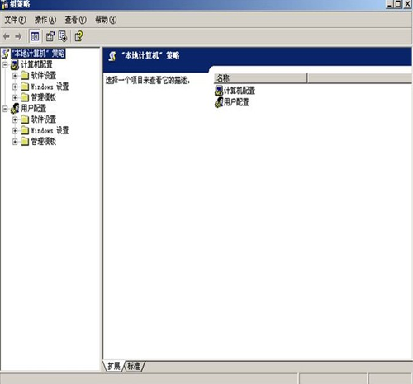This screenshot has width=413, height=384.
Task: Select 软件设置 label under 计算机配置
Action: 44,75
